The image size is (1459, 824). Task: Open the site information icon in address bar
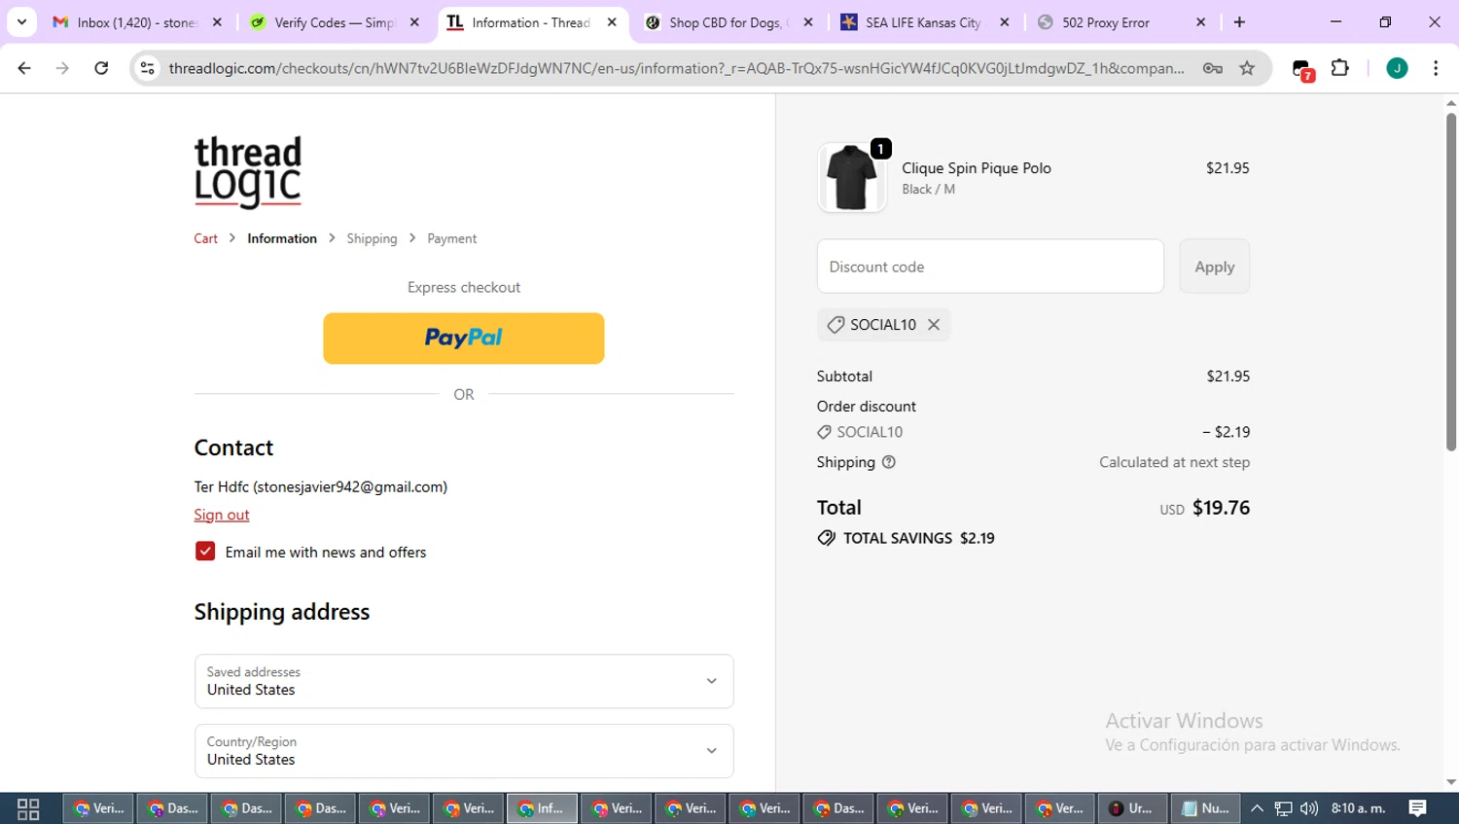pyautogui.click(x=147, y=68)
